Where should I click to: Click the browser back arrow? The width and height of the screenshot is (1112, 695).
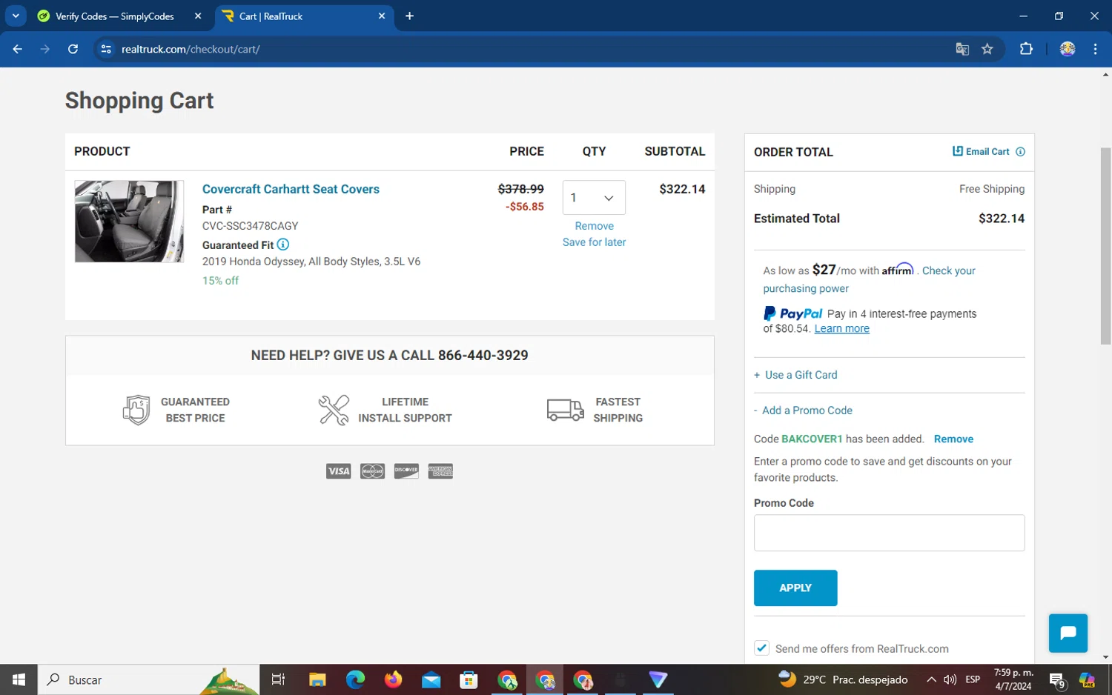(x=18, y=49)
